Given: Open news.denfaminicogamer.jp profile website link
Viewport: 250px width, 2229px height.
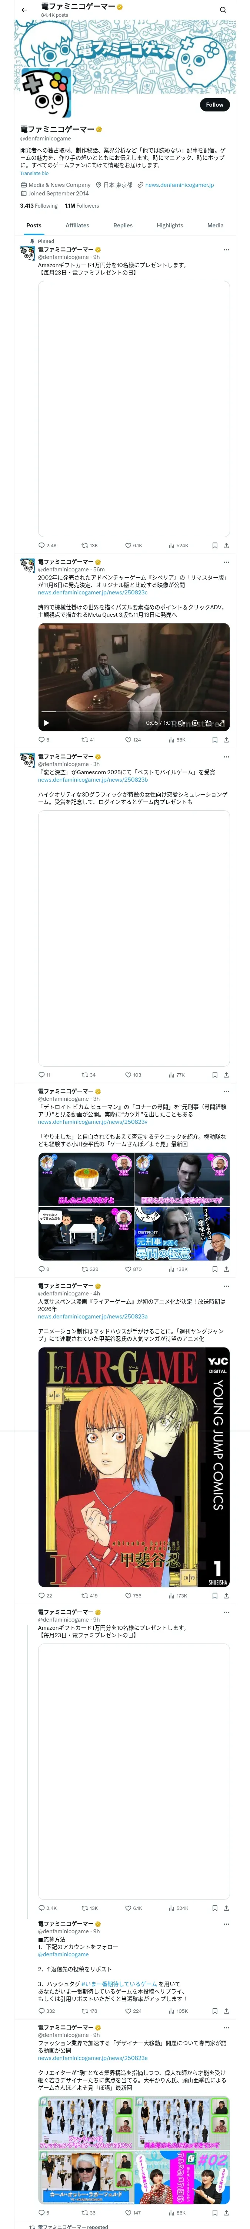Looking at the screenshot, I should point(179,184).
